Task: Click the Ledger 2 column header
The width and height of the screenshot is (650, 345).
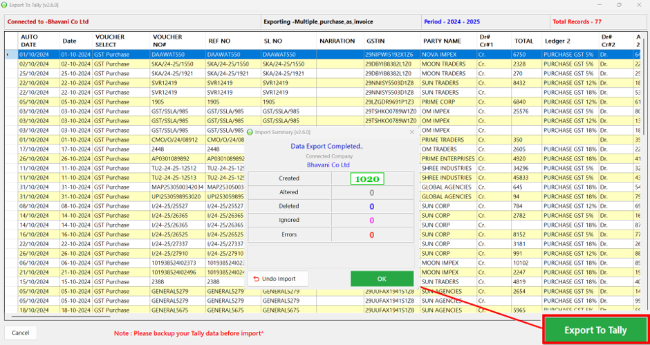Action: click(570, 41)
